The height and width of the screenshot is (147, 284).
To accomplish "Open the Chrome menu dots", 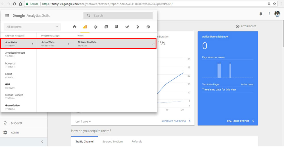I will point(281,4).
